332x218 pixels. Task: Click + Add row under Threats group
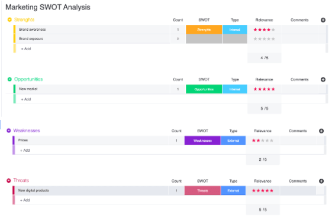[x=25, y=200]
